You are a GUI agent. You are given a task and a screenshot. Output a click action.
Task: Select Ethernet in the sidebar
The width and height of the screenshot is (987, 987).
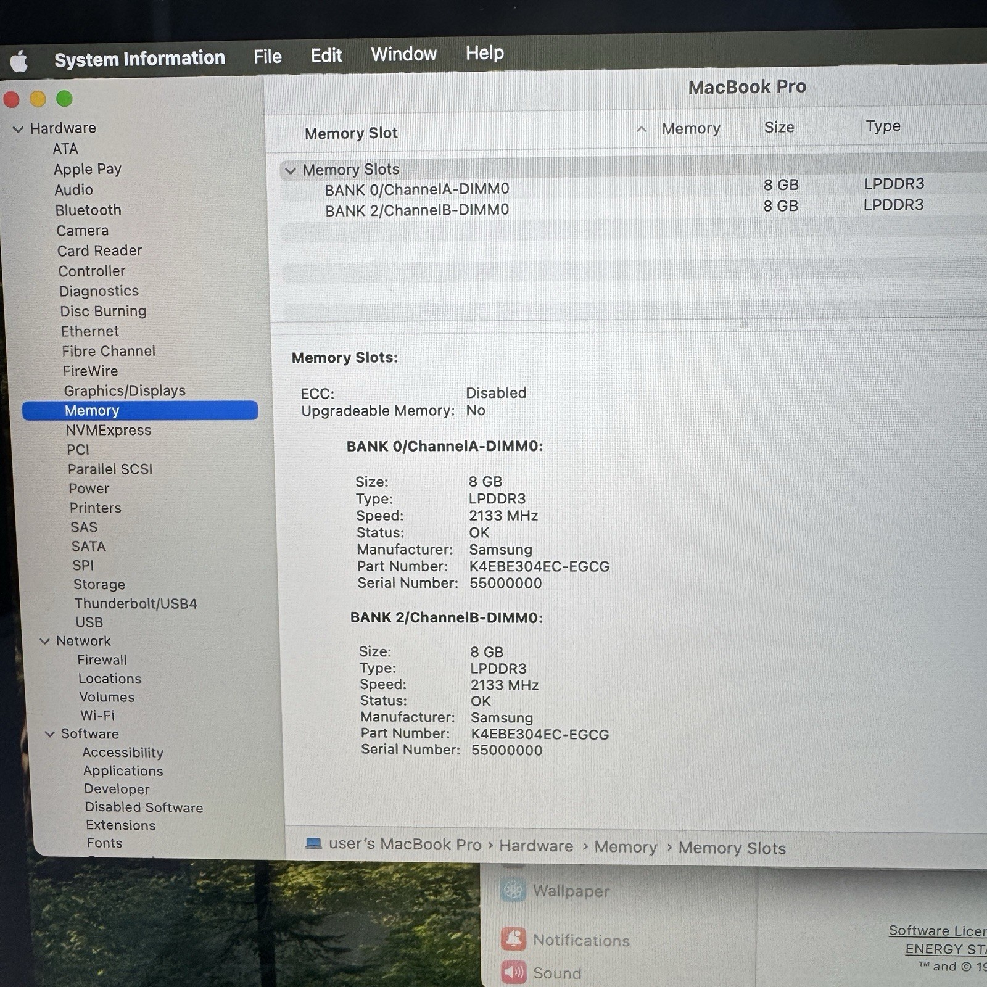90,331
